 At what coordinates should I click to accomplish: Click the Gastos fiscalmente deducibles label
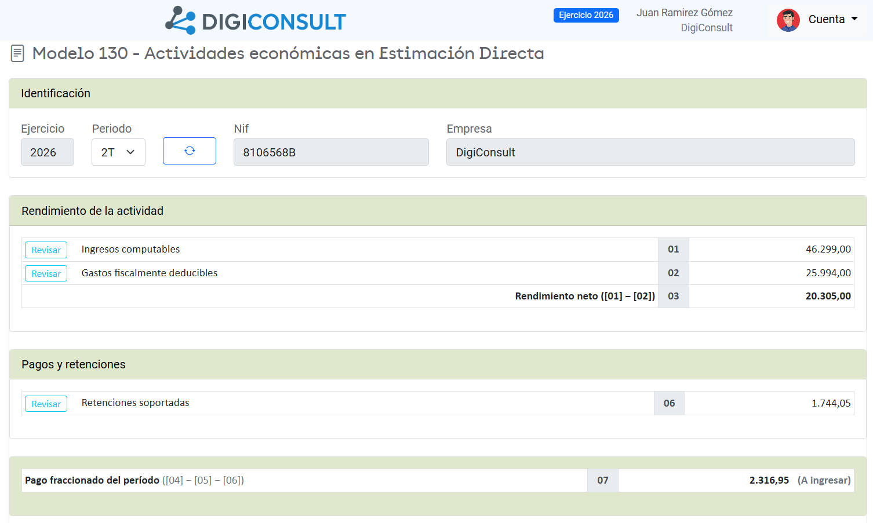pyautogui.click(x=150, y=273)
